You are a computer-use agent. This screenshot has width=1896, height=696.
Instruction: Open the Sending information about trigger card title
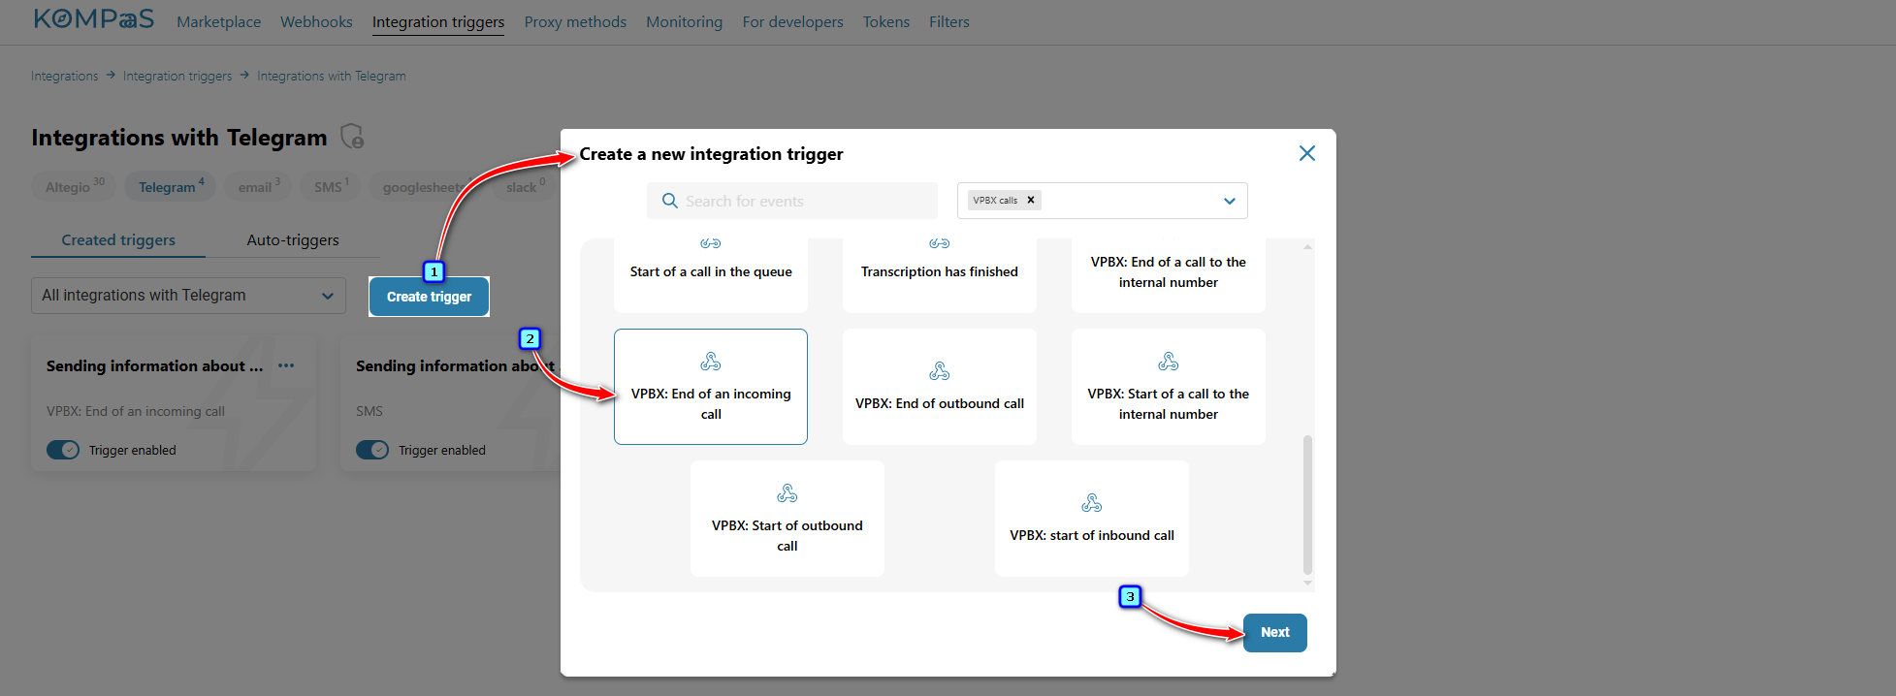[x=155, y=365]
